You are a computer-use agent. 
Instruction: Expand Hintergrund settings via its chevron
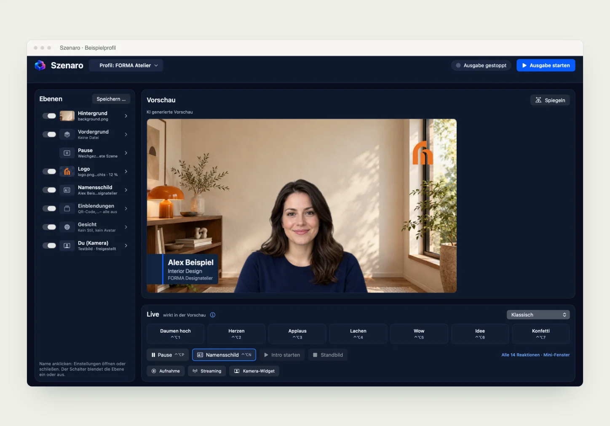click(x=126, y=116)
